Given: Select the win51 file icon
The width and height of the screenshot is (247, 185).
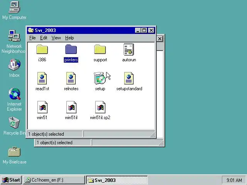Looking at the screenshot, I should click(42, 107).
